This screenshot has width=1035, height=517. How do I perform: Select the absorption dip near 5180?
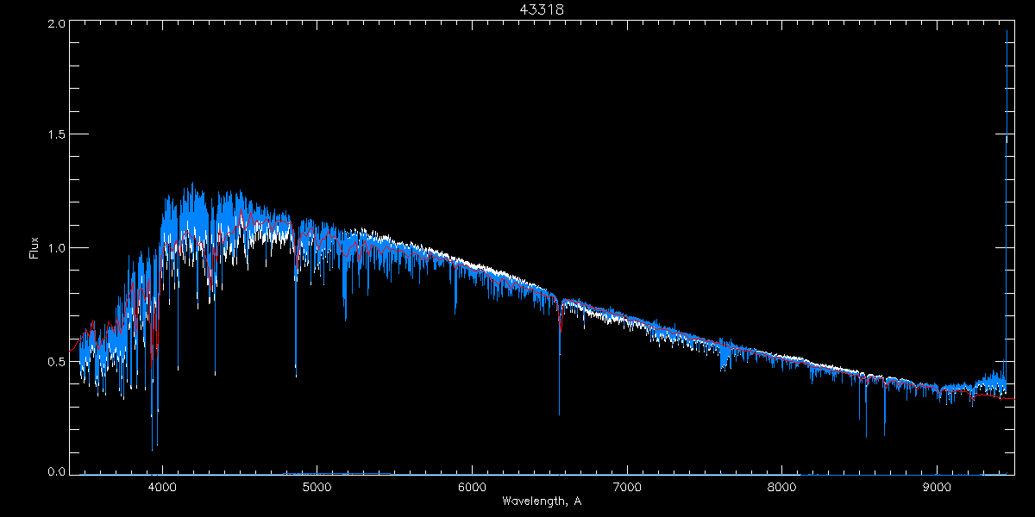coord(345,317)
